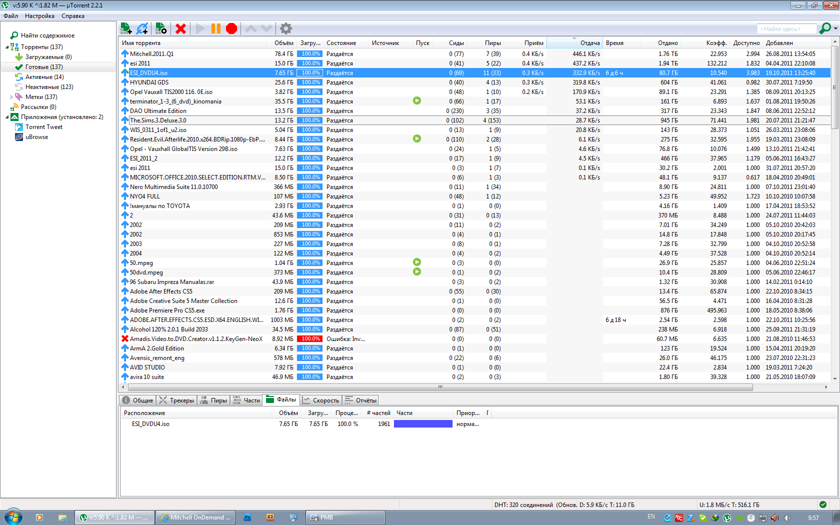The image size is (840, 525).
Task: Click the grey Start torrent play icon
Action: 200,28
